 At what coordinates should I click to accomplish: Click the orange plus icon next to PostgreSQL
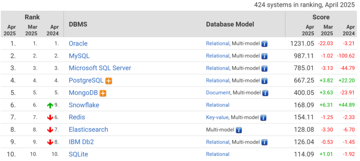(x=109, y=81)
